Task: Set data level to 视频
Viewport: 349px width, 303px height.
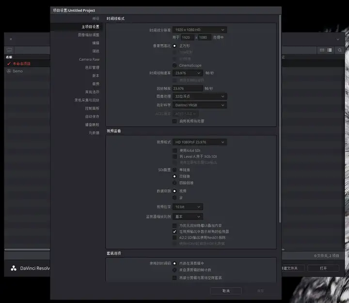Action: [174, 191]
